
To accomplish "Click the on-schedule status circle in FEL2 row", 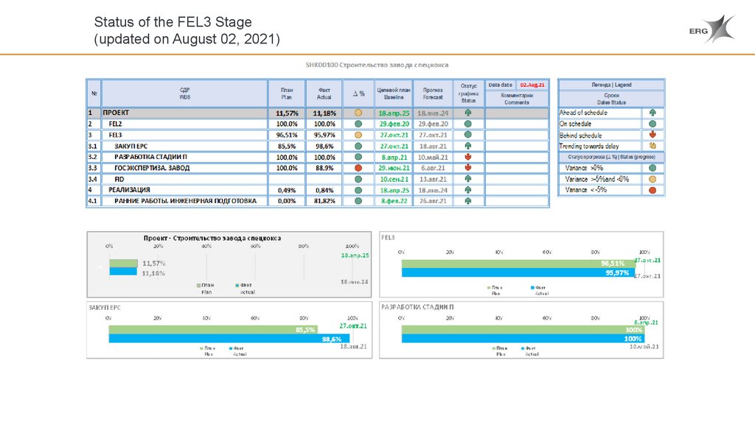I will (x=467, y=124).
